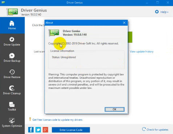The width and height of the screenshot is (173, 134).
Task: Click the Twitter share icon
Action: (x=38, y=130)
